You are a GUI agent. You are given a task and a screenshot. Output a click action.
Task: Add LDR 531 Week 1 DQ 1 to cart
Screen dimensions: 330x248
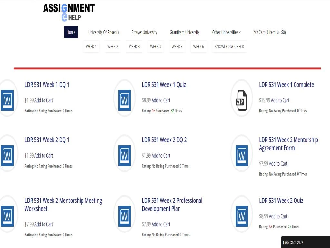point(44,100)
